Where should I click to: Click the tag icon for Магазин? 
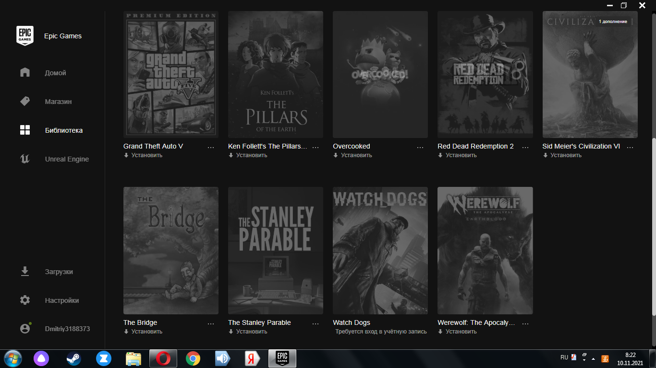[x=25, y=101]
